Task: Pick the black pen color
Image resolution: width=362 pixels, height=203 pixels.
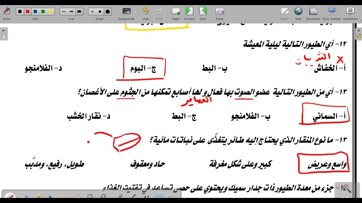Action: [20, 12]
